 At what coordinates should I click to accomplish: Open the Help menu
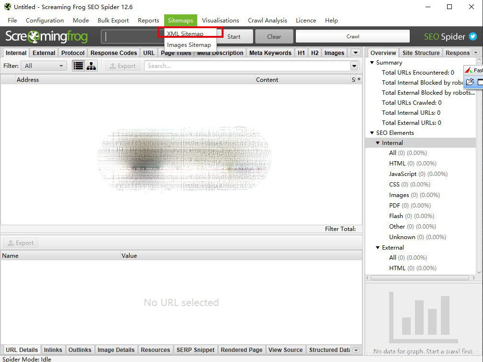click(331, 20)
